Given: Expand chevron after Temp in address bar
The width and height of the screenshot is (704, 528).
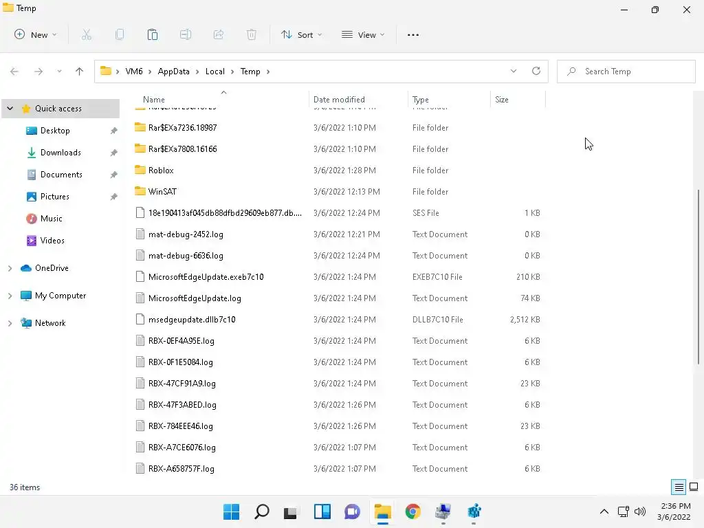Looking at the screenshot, I should click(268, 71).
